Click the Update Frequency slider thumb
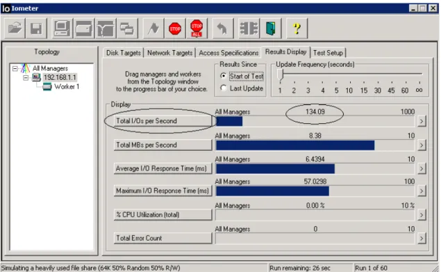Image resolution: width=441 pixels, height=272 pixels. [280, 75]
